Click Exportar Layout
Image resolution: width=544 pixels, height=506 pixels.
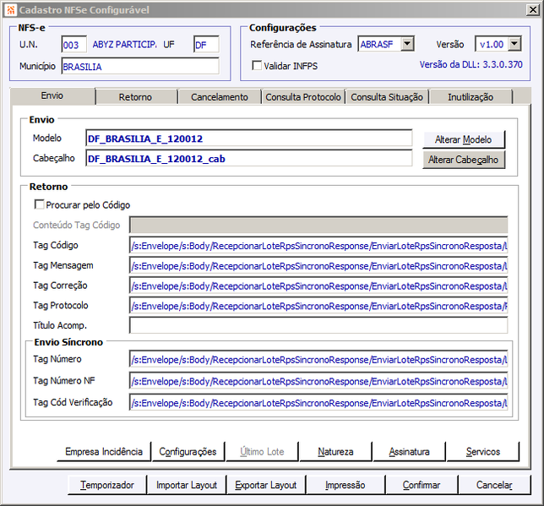click(x=266, y=485)
